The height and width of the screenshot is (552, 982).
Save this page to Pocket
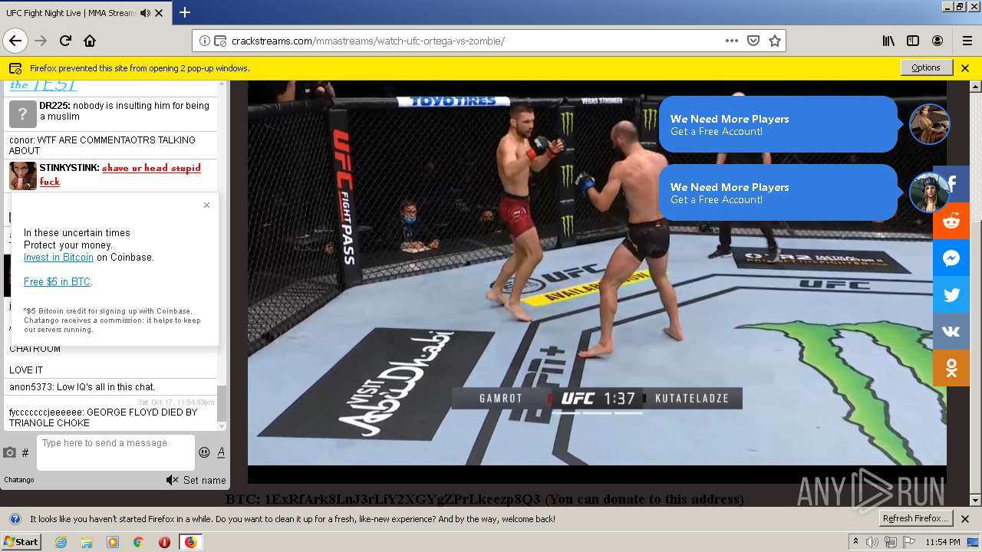pos(753,41)
